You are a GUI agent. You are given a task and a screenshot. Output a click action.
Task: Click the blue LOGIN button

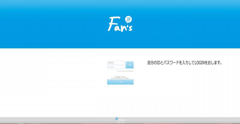pyautogui.click(x=130, y=65)
